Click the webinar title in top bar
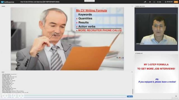The height and width of the screenshot is (100, 179). 40,2
